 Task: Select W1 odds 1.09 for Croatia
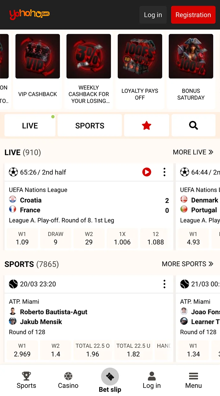[x=22, y=239]
